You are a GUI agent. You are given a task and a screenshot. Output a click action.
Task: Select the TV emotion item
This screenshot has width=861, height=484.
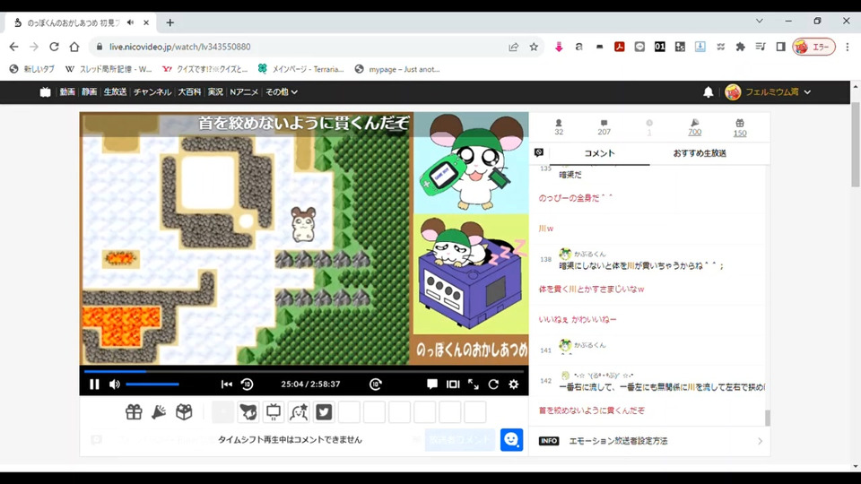274,412
